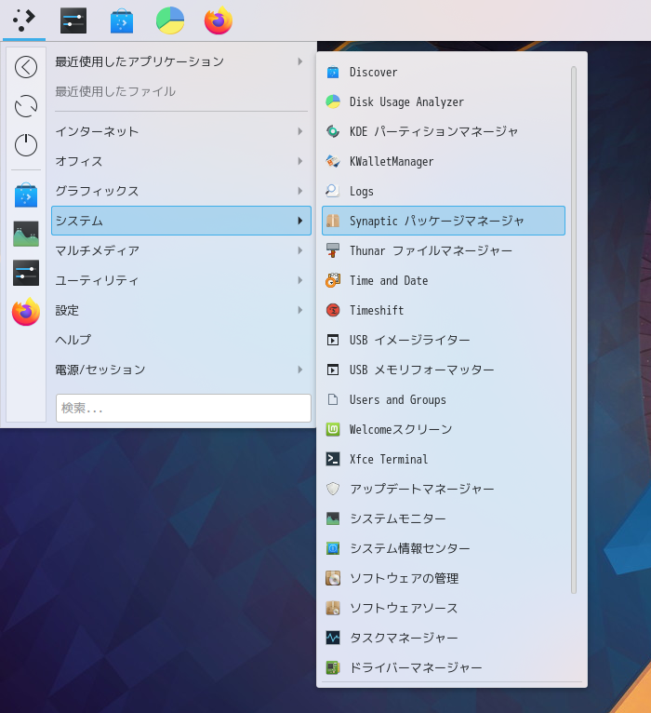
Task: Click the 電源/セッション label
Action: 100,370
